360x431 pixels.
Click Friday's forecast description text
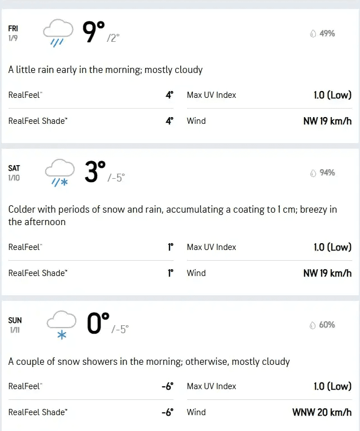click(105, 70)
